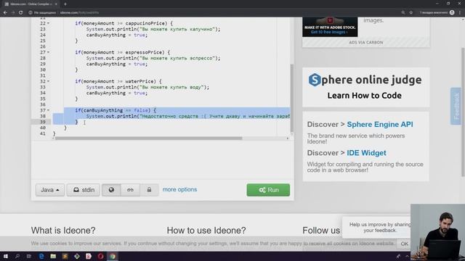Image resolution: width=465 pixels, height=261 pixels.
Task: Select private visibility lock option
Action: pyautogui.click(x=149, y=190)
